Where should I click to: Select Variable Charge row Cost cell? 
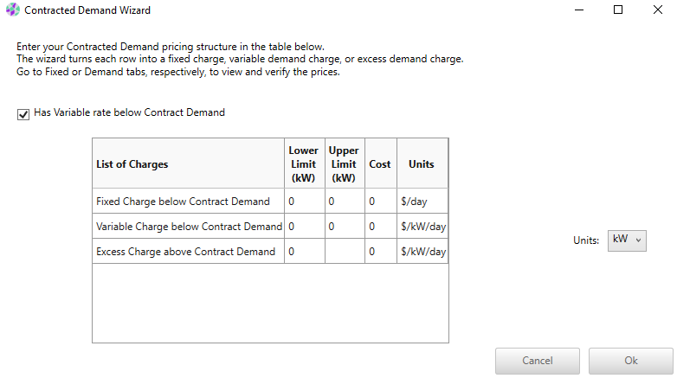tap(381, 227)
